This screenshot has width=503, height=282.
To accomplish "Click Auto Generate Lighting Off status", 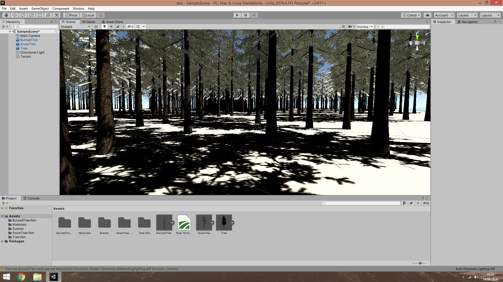I will (x=475, y=269).
